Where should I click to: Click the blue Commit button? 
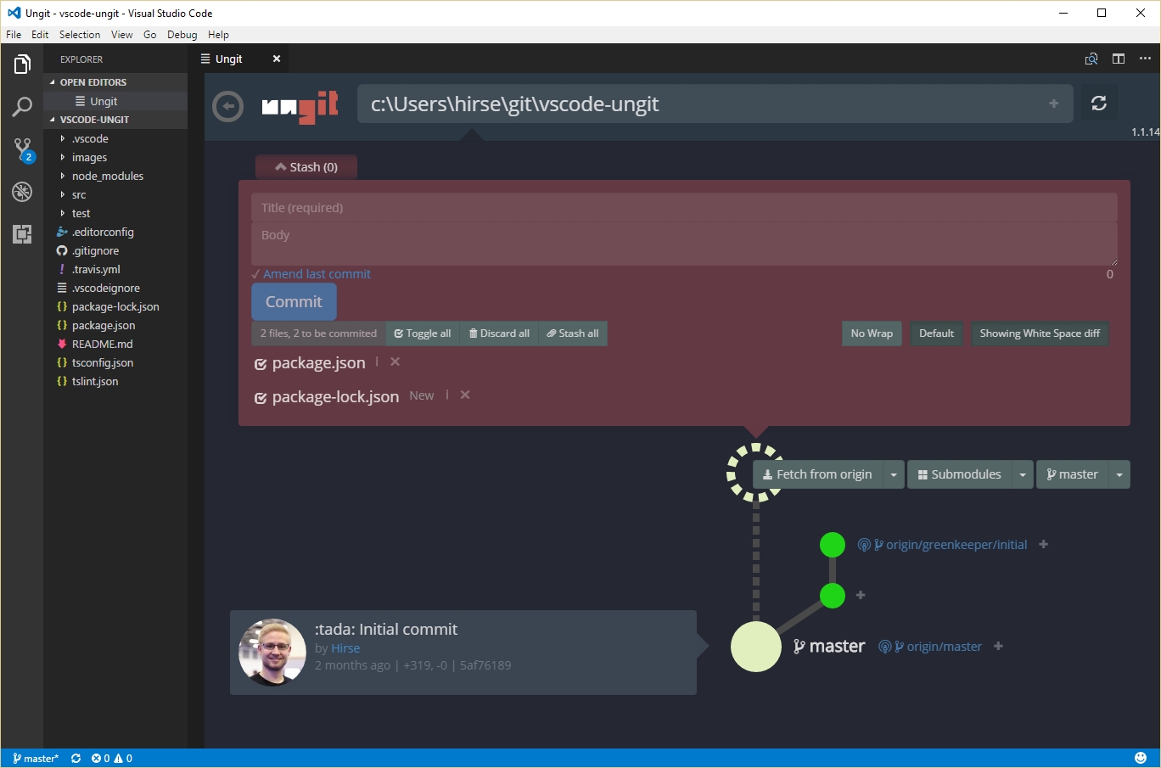click(294, 302)
